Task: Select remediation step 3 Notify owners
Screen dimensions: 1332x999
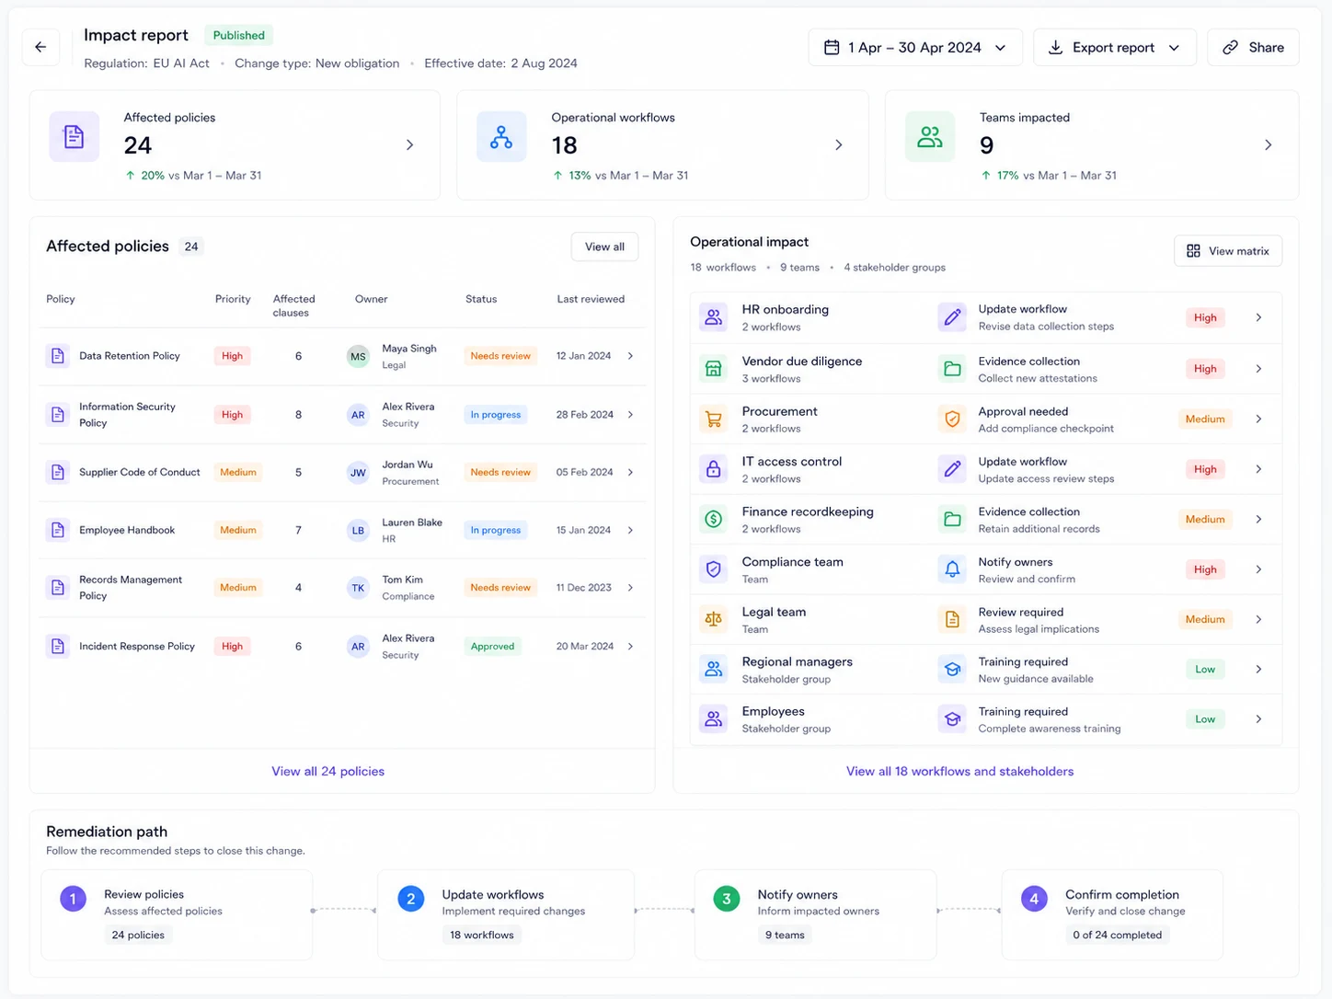Action: pyautogui.click(x=815, y=915)
